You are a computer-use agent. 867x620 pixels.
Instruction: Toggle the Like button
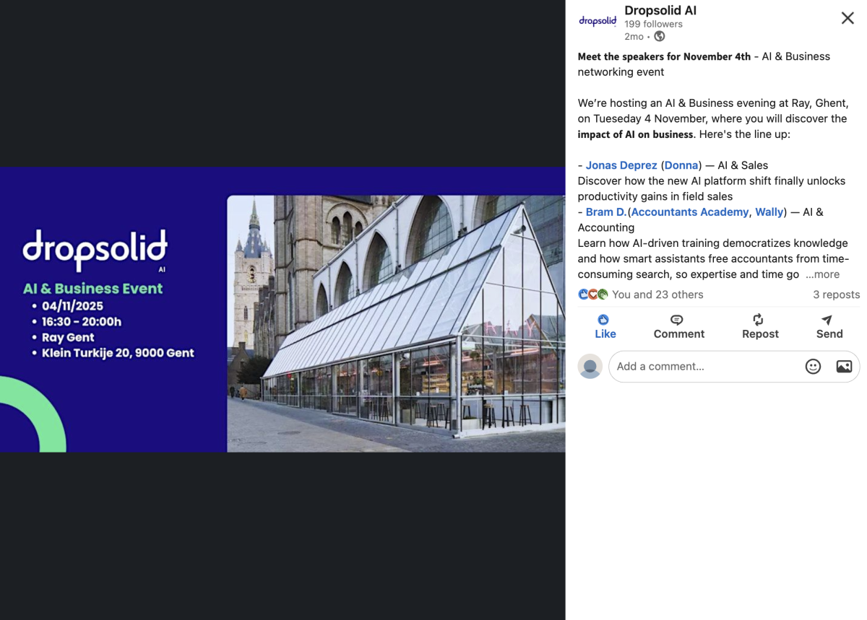pyautogui.click(x=605, y=326)
